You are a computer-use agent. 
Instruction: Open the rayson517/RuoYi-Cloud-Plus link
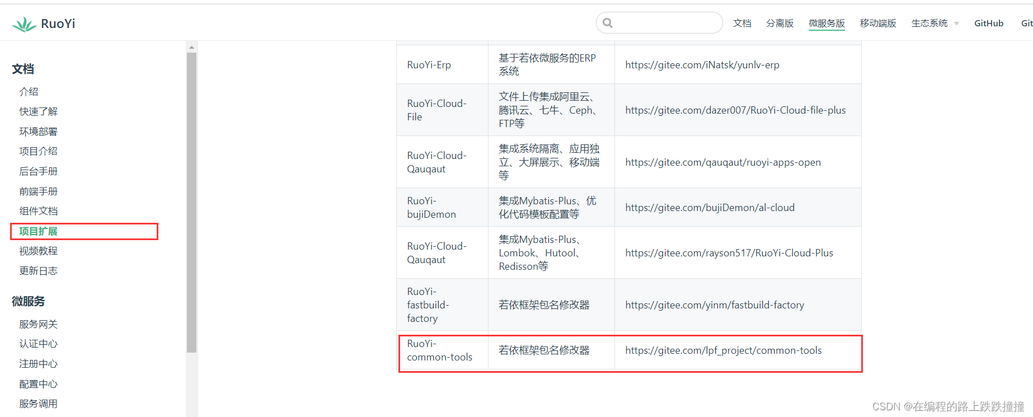[x=729, y=253]
